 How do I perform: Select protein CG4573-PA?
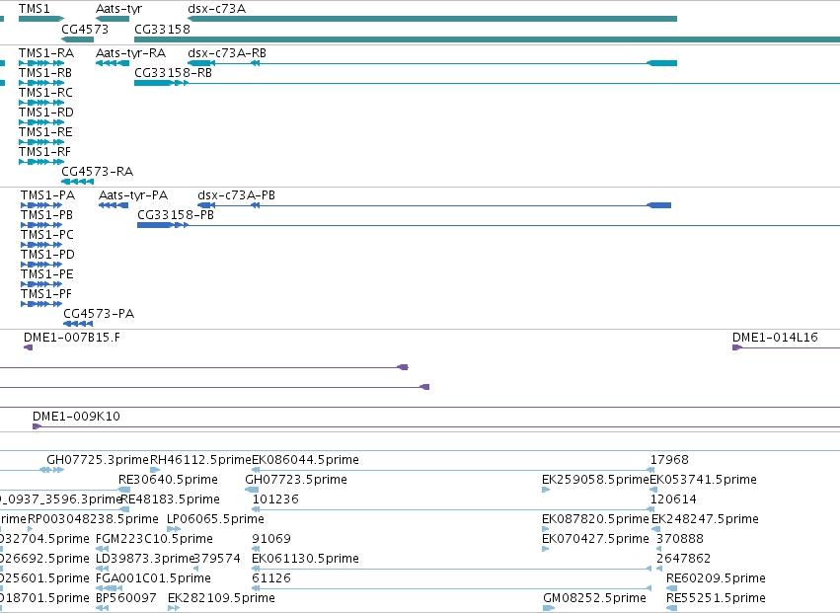point(78,324)
